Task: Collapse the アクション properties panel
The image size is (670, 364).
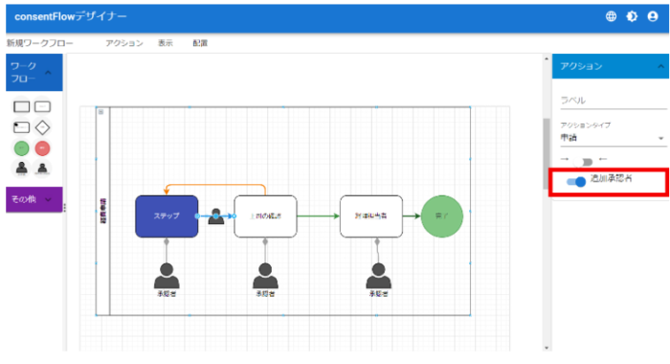Action: tap(660, 66)
